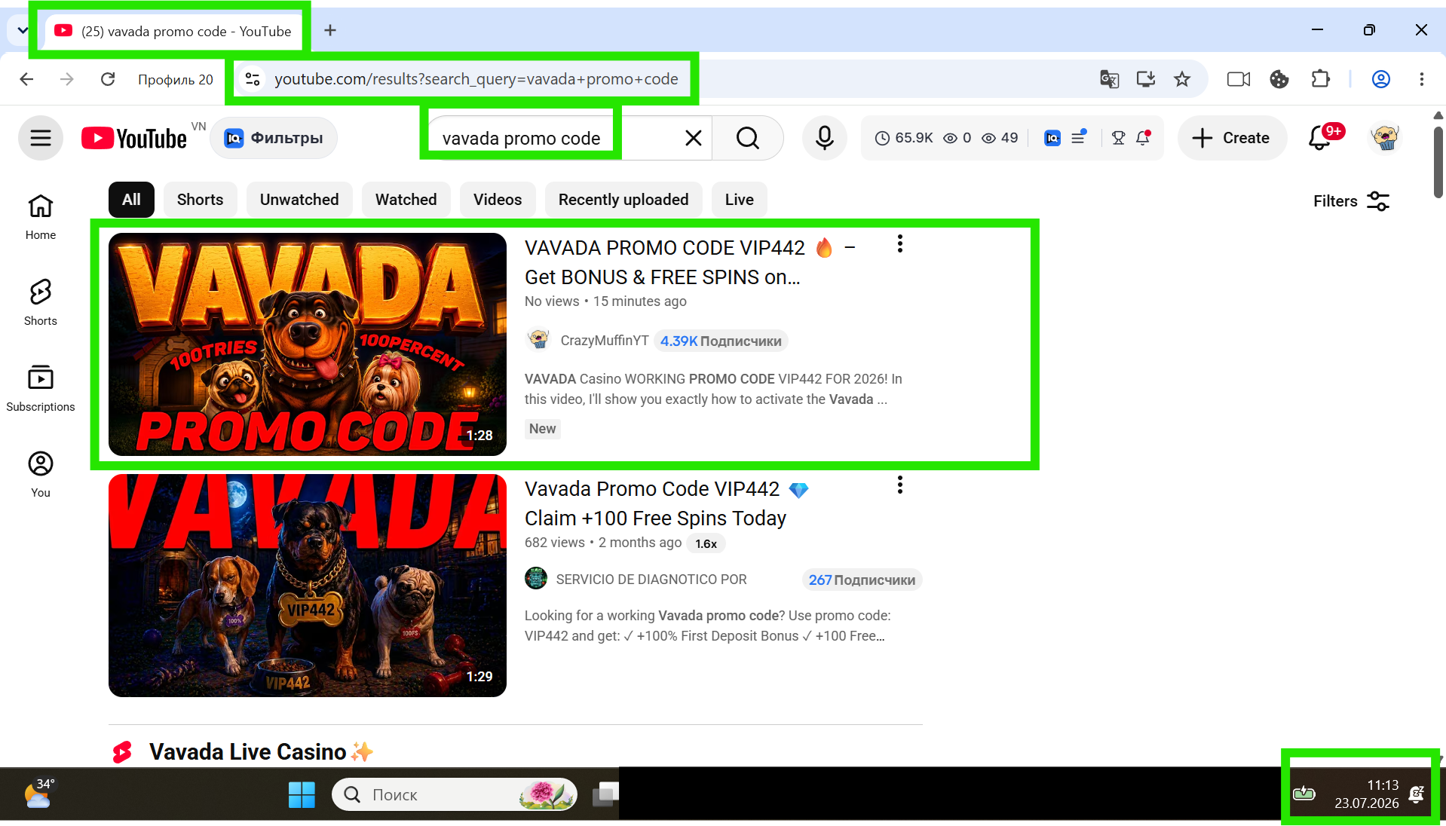Clear the search query with the X

click(693, 138)
